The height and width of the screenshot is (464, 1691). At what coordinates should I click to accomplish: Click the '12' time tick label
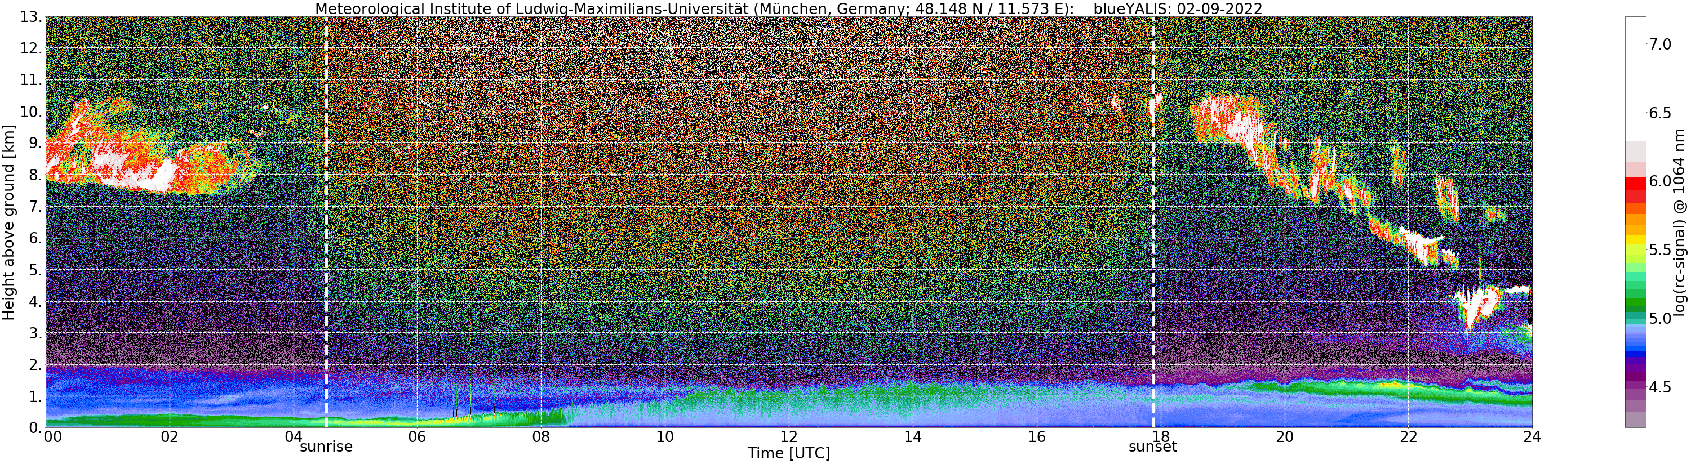tap(788, 436)
